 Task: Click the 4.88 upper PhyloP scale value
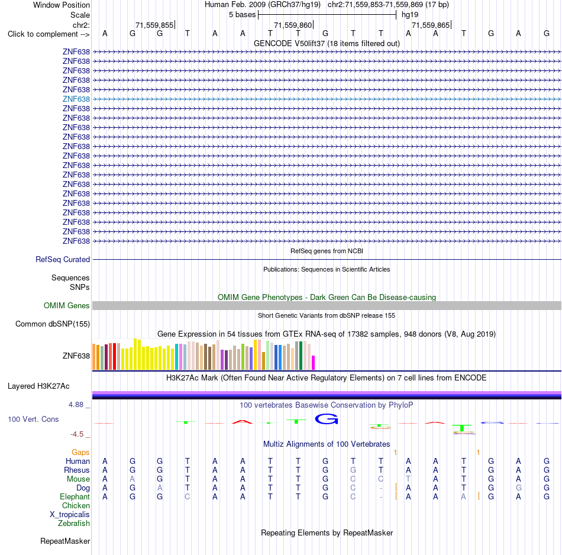point(76,405)
